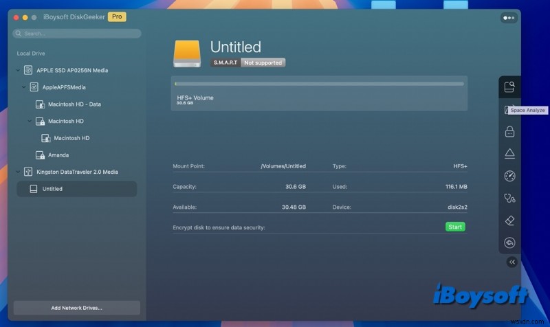This screenshot has height=327, width=550.
Task: Focus the Search input field
Action: [77, 33]
